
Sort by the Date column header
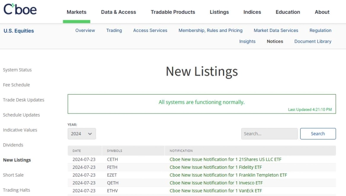pos(77,151)
